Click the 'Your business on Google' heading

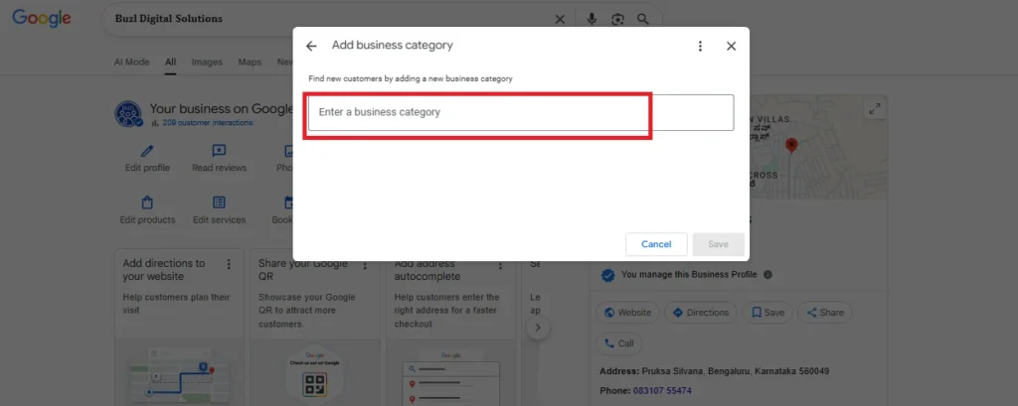tap(222, 109)
